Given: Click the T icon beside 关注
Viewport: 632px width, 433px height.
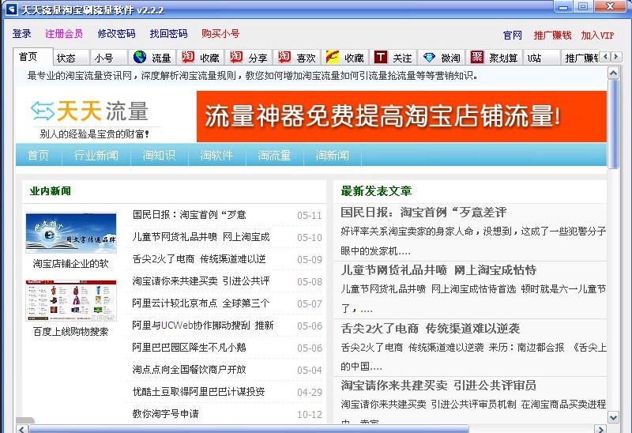Looking at the screenshot, I should tap(381, 57).
